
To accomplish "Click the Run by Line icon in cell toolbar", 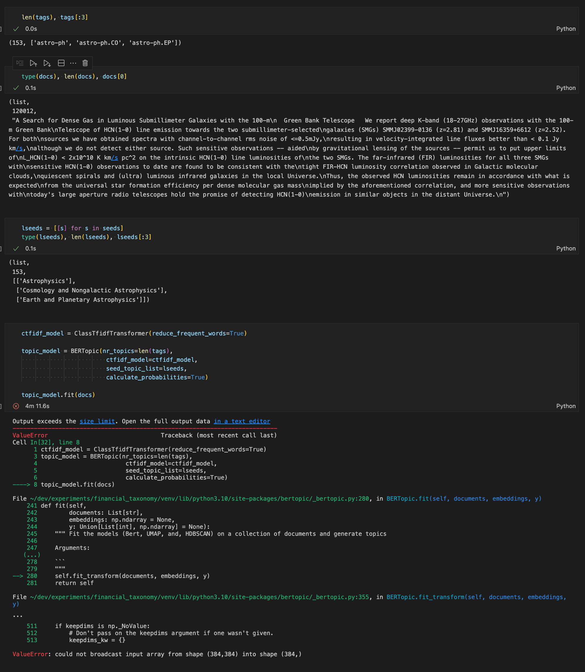I will pos(20,63).
